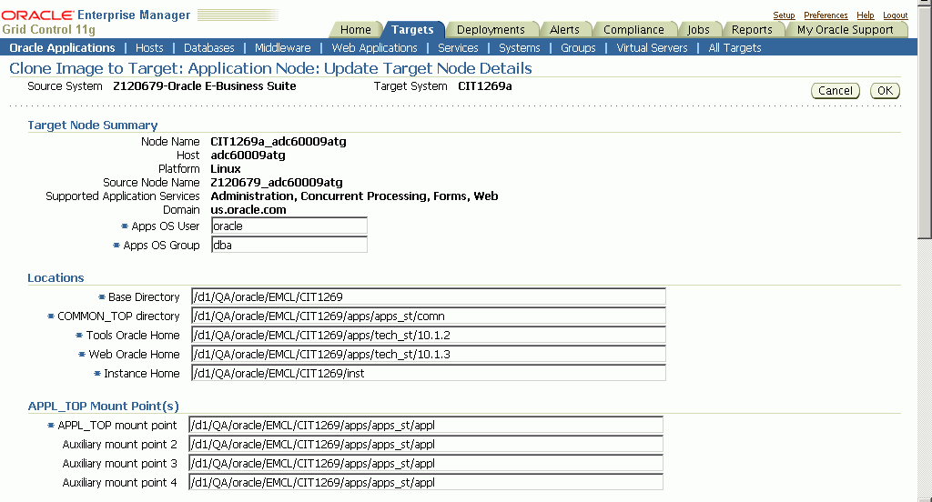Click the Linux platform value
Screen dimensions: 932x502
pyautogui.click(x=226, y=169)
